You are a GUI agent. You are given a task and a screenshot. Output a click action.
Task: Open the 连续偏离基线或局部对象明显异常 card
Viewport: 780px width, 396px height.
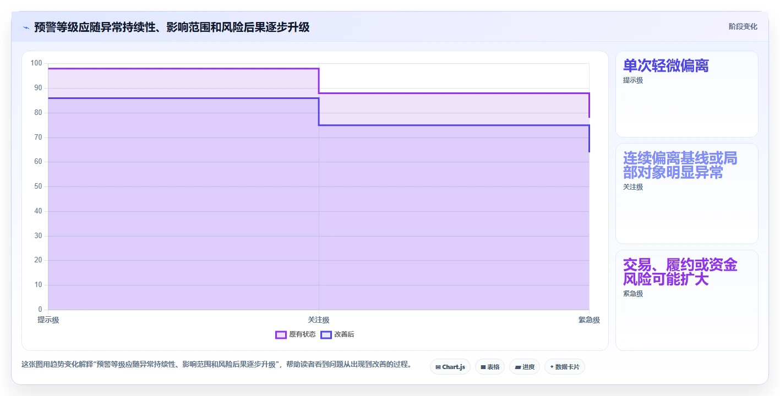(686, 194)
